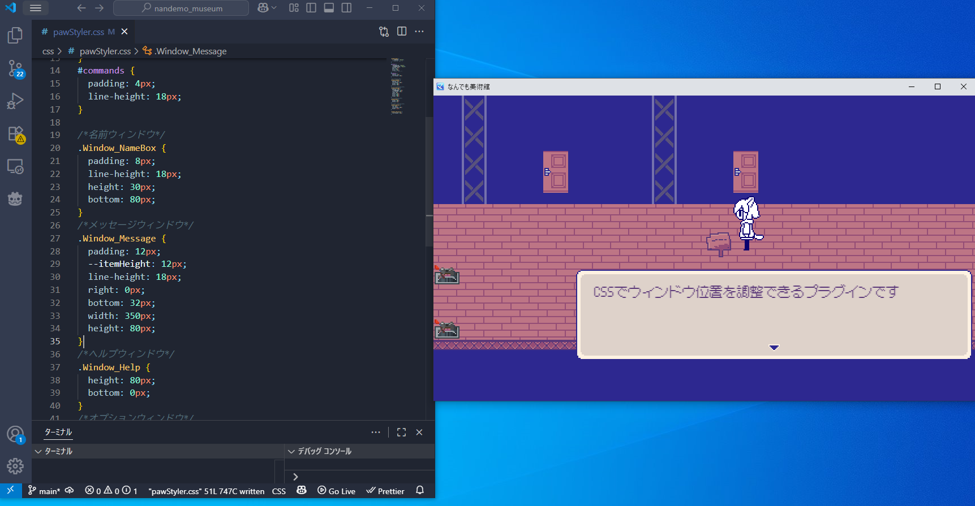Toggle the primary side bar visibility

tap(311, 8)
